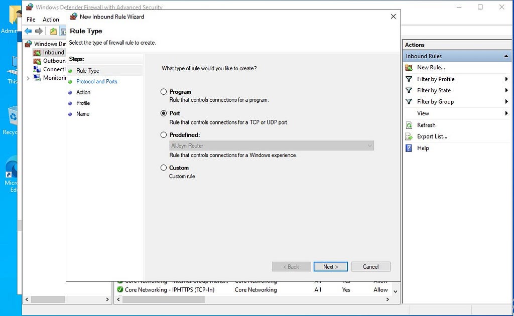Select Outbound Rules in the tree
This screenshot has height=316, width=514.
(x=54, y=61)
